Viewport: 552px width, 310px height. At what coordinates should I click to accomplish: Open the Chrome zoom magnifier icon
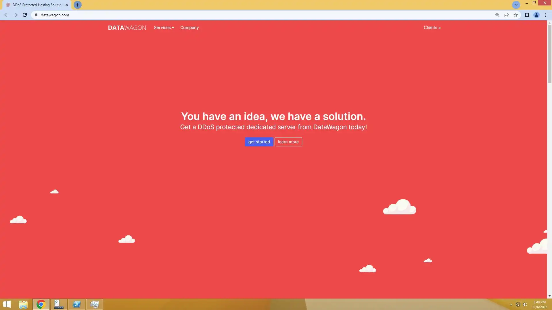(497, 15)
